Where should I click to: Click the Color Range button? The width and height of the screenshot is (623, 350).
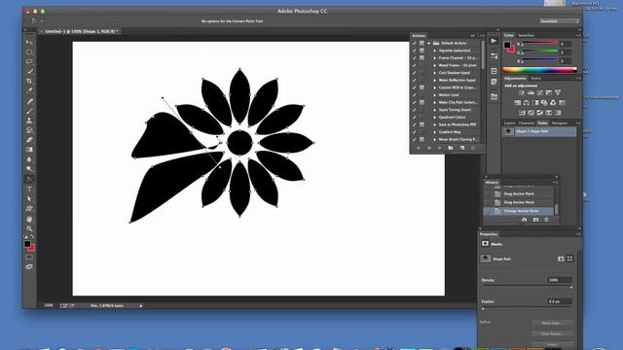pyautogui.click(x=552, y=333)
